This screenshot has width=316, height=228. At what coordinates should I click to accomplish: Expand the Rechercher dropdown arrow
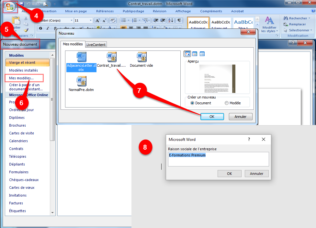coord(310,18)
